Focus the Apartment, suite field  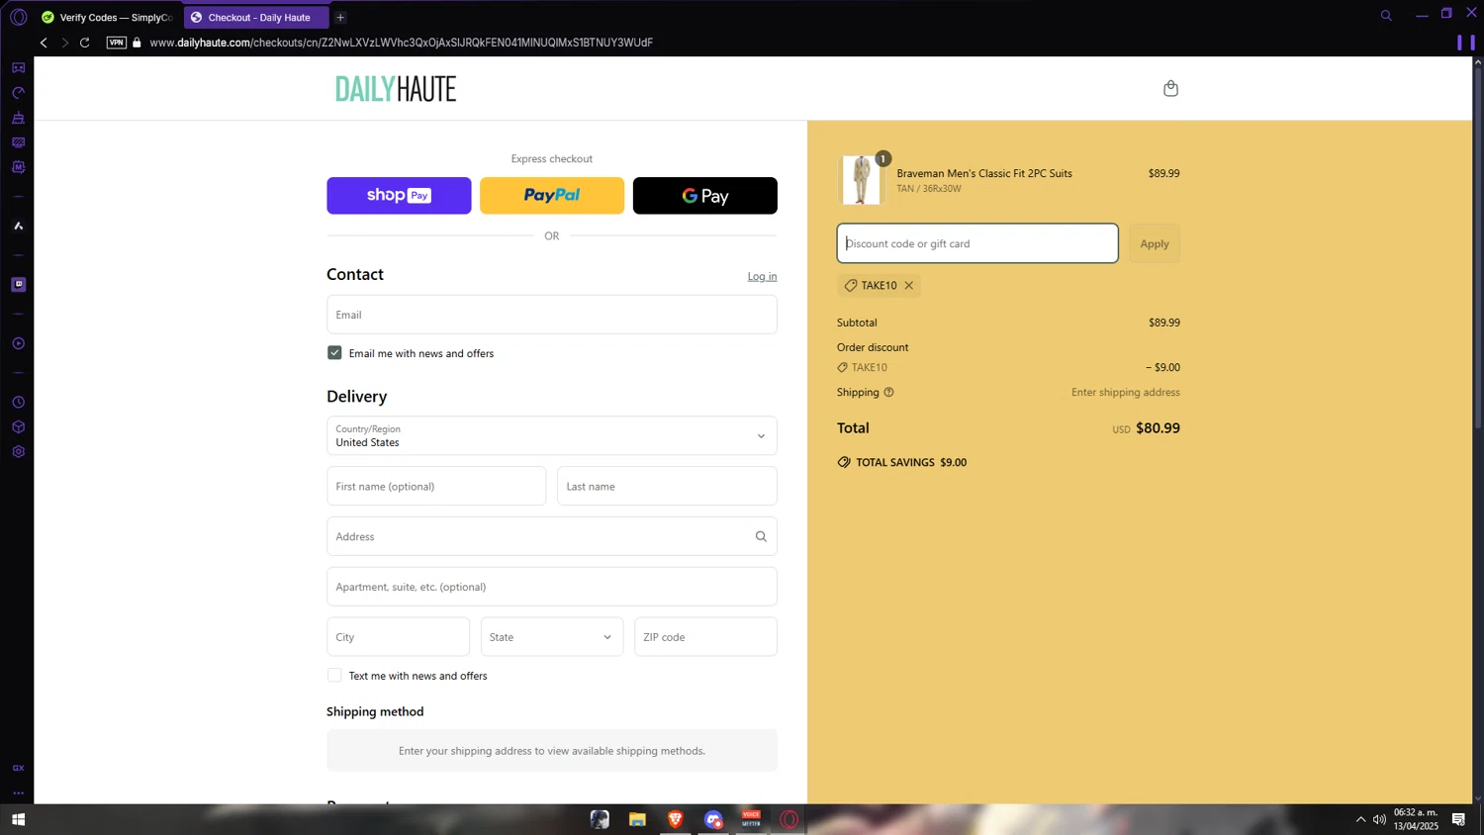coord(552,587)
